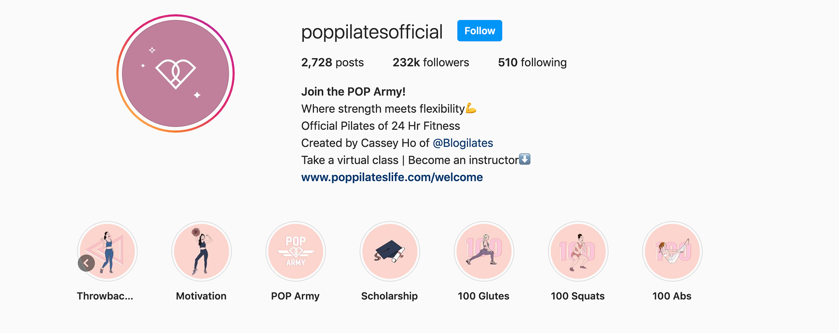Viewport: 839px width, 333px height.
Task: View the profile picture story ring
Action: click(176, 73)
